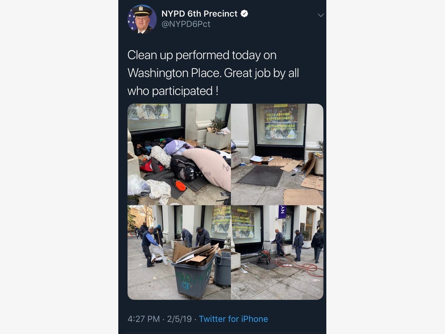The height and width of the screenshot is (334, 445).
Task: Click the words 'who participated !'
Action: pyautogui.click(x=173, y=91)
